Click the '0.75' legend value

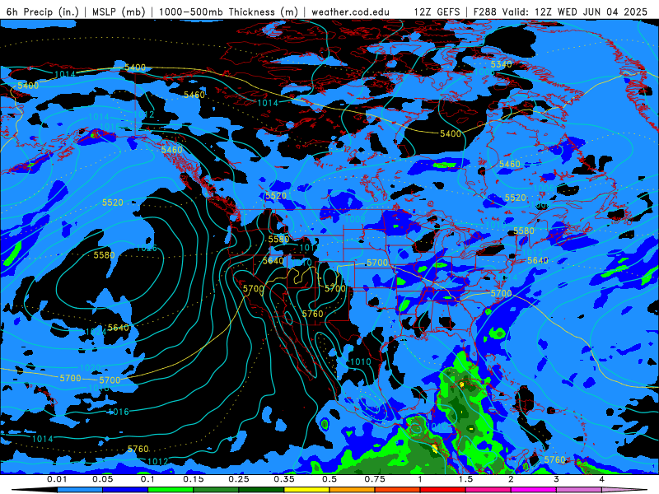click(x=375, y=479)
